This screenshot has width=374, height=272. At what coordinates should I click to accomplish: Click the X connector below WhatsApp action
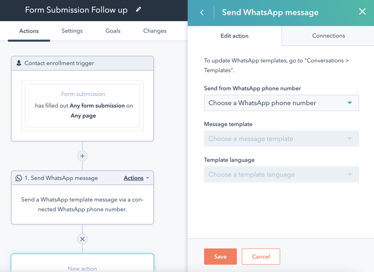point(82,239)
